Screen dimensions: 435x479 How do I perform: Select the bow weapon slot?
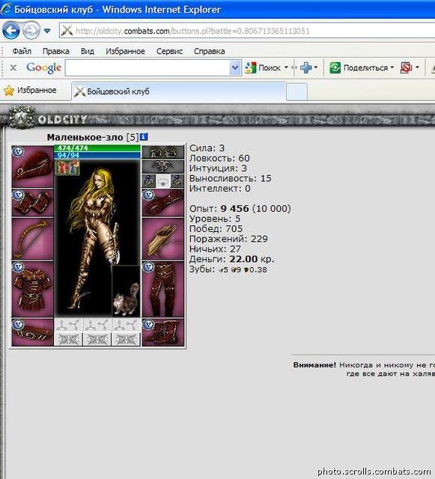32,239
